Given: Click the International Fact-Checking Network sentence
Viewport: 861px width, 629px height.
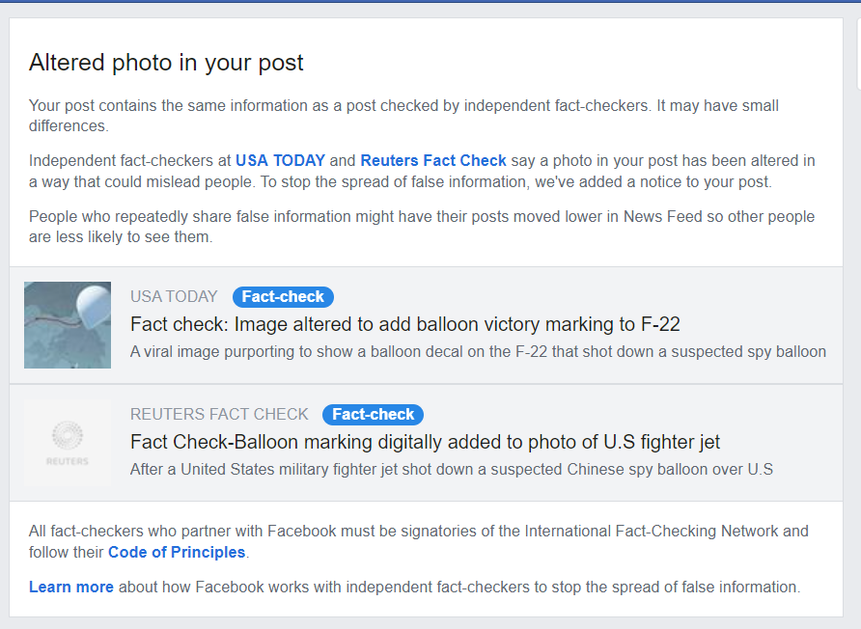Looking at the screenshot, I should click(x=419, y=532).
